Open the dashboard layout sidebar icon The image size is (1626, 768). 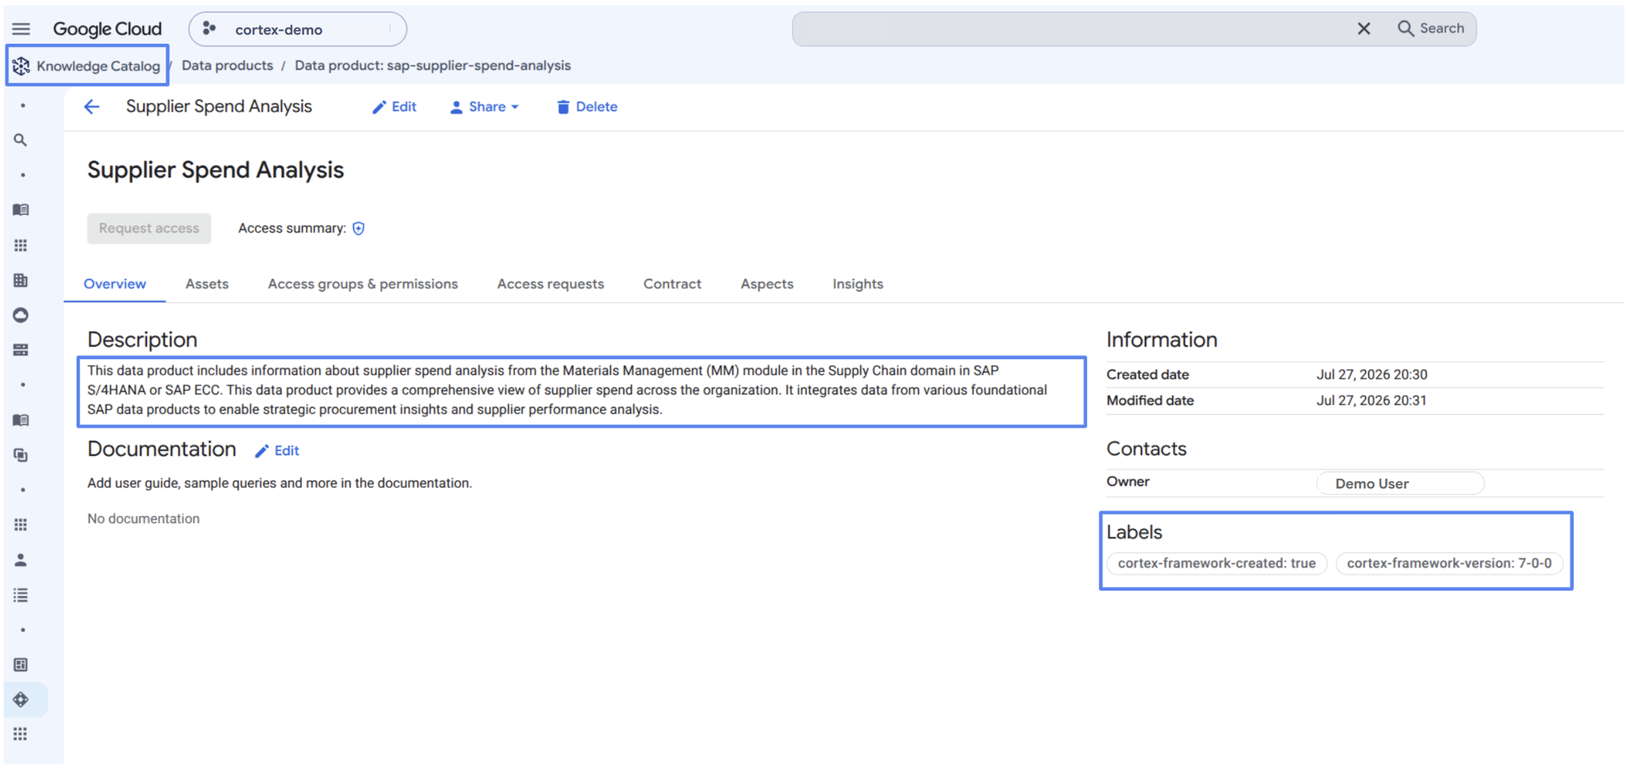(x=21, y=664)
